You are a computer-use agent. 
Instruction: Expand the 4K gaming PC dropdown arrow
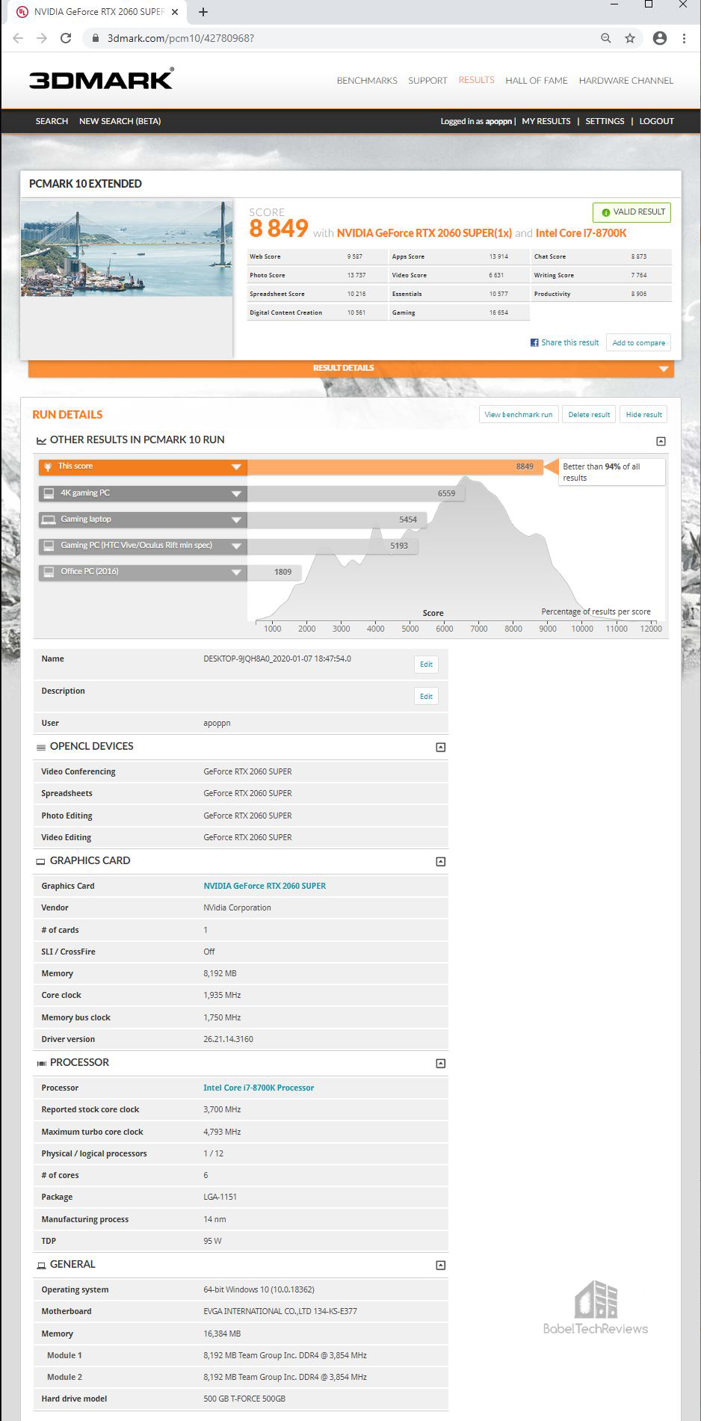click(236, 494)
